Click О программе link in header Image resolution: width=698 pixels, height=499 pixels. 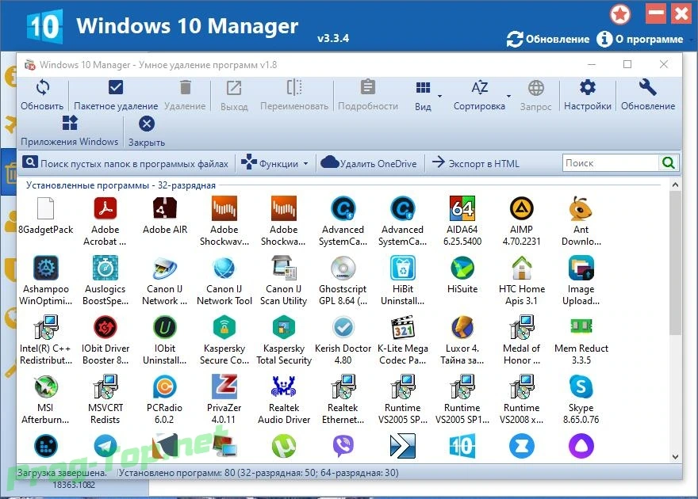point(640,39)
